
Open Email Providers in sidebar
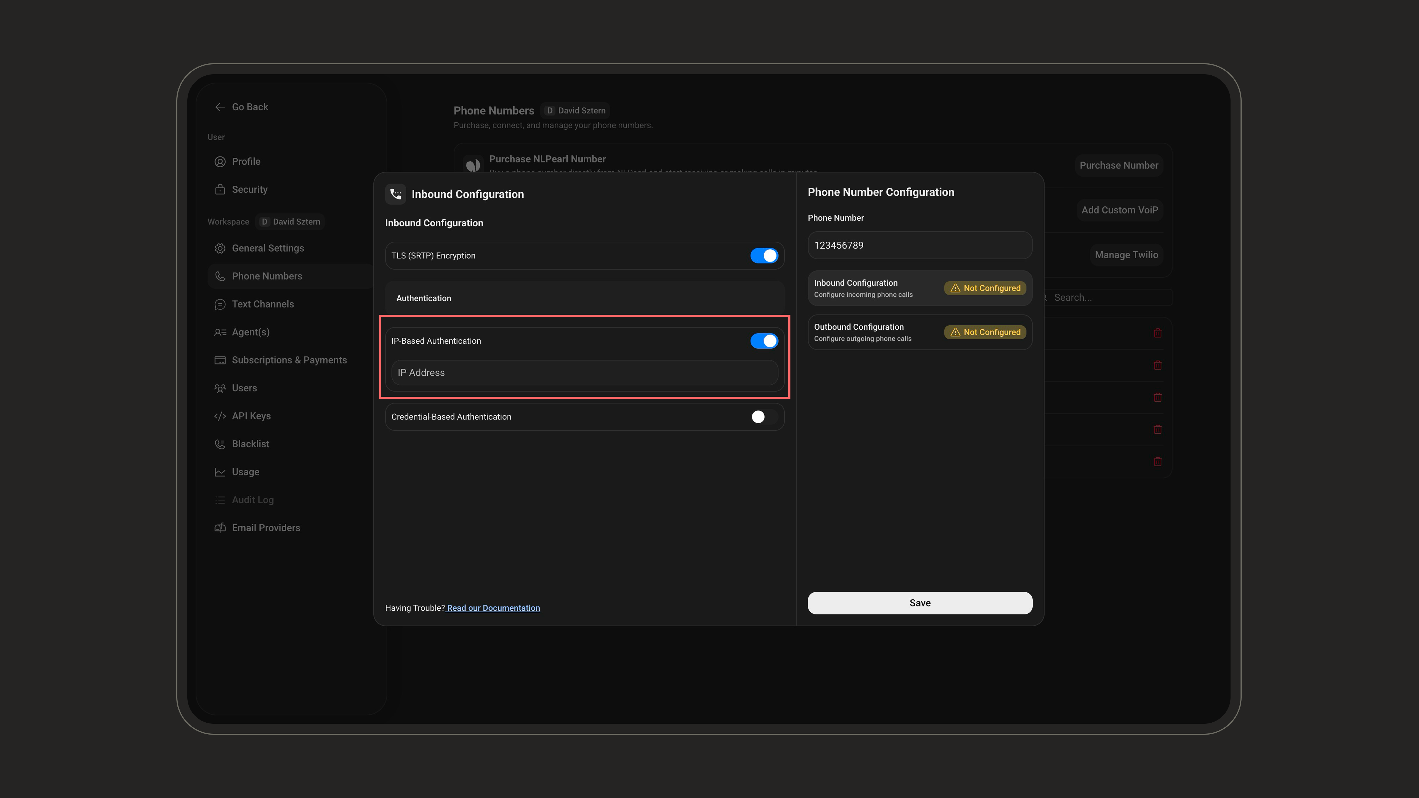pyautogui.click(x=290, y=528)
